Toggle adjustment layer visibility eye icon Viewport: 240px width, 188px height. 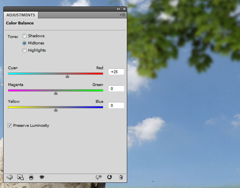[42, 177]
